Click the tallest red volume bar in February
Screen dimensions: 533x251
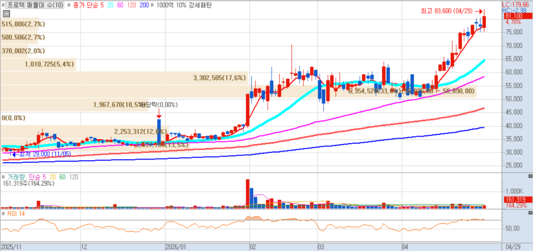click(247, 194)
